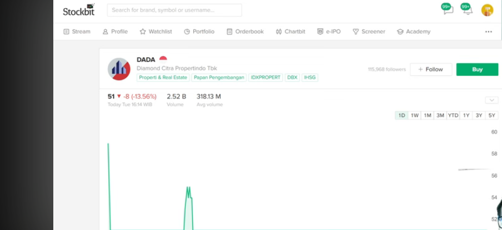Open the three-dot more menu
The image size is (502, 230).
point(489,32)
